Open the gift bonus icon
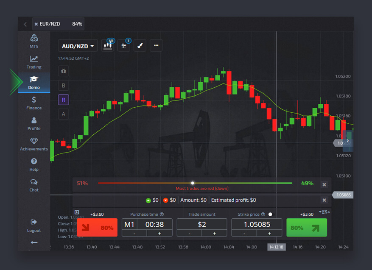The width and height of the screenshot is (372, 270). click(64, 71)
